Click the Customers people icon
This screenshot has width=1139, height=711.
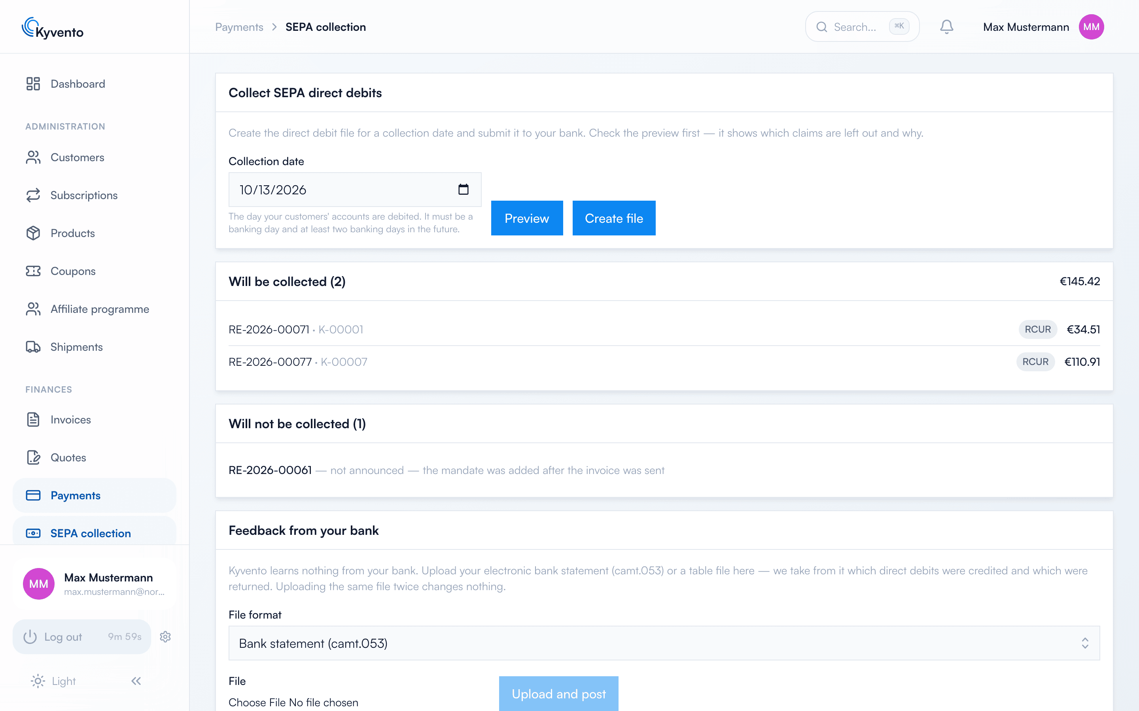coord(33,157)
